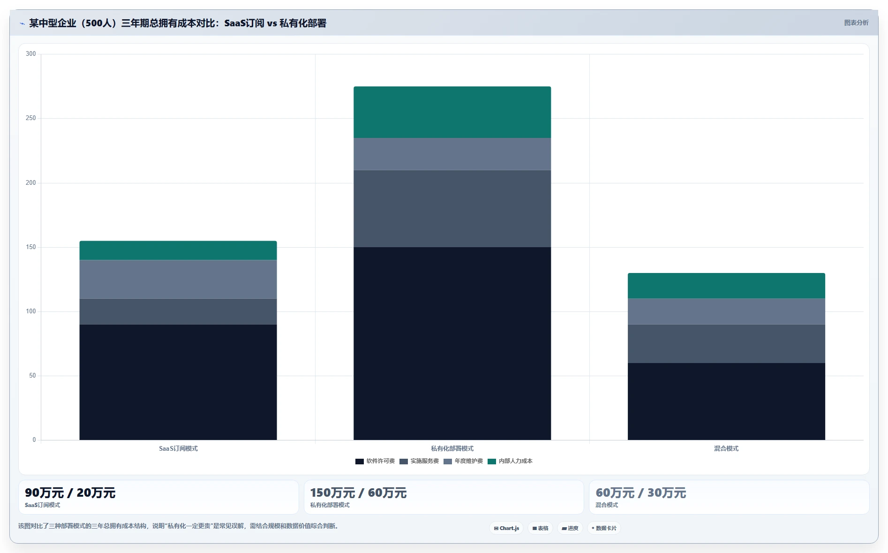Click the 150万元 / 60万元 data card
Viewport: 888px width, 553px height.
(x=444, y=497)
